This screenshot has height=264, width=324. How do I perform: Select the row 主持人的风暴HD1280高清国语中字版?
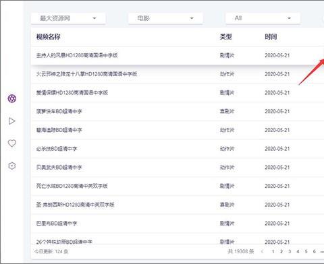coord(178,55)
